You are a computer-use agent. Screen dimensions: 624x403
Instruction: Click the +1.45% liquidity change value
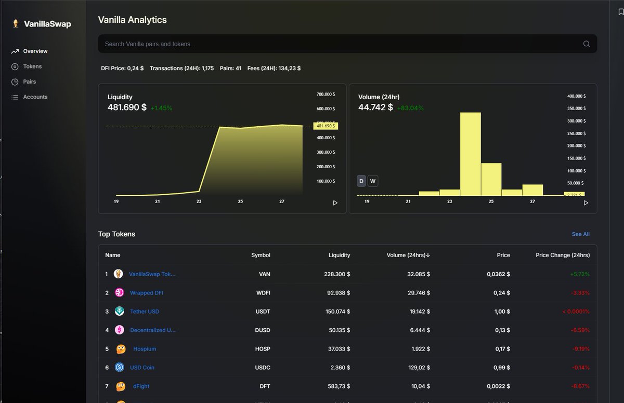click(161, 108)
